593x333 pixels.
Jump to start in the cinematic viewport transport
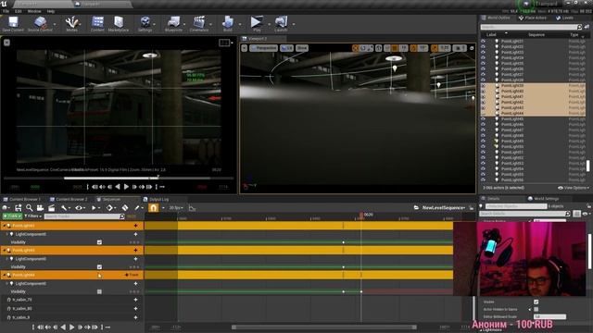[x=88, y=187]
